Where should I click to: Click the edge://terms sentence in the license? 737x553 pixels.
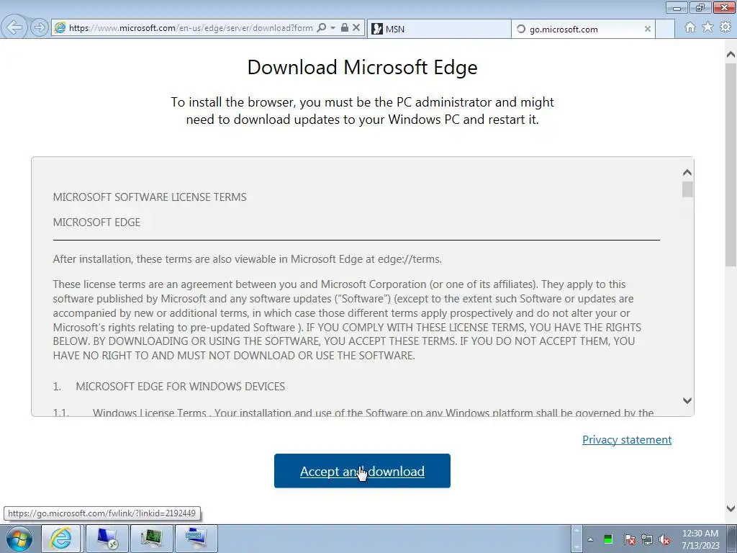[248, 259]
